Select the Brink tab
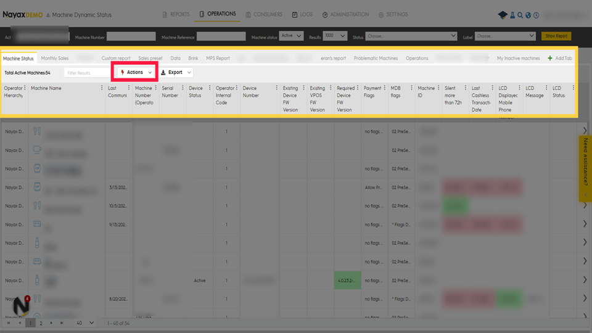Screen dimensions: 592x333 click(193, 58)
